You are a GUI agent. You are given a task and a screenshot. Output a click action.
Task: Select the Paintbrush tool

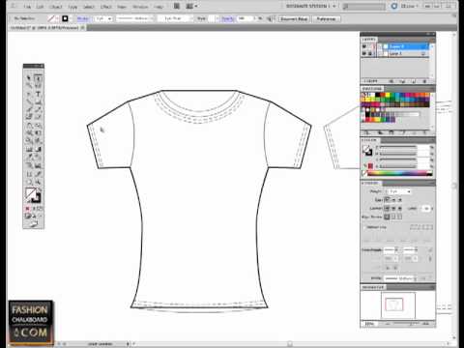pyautogui.click(x=29, y=109)
